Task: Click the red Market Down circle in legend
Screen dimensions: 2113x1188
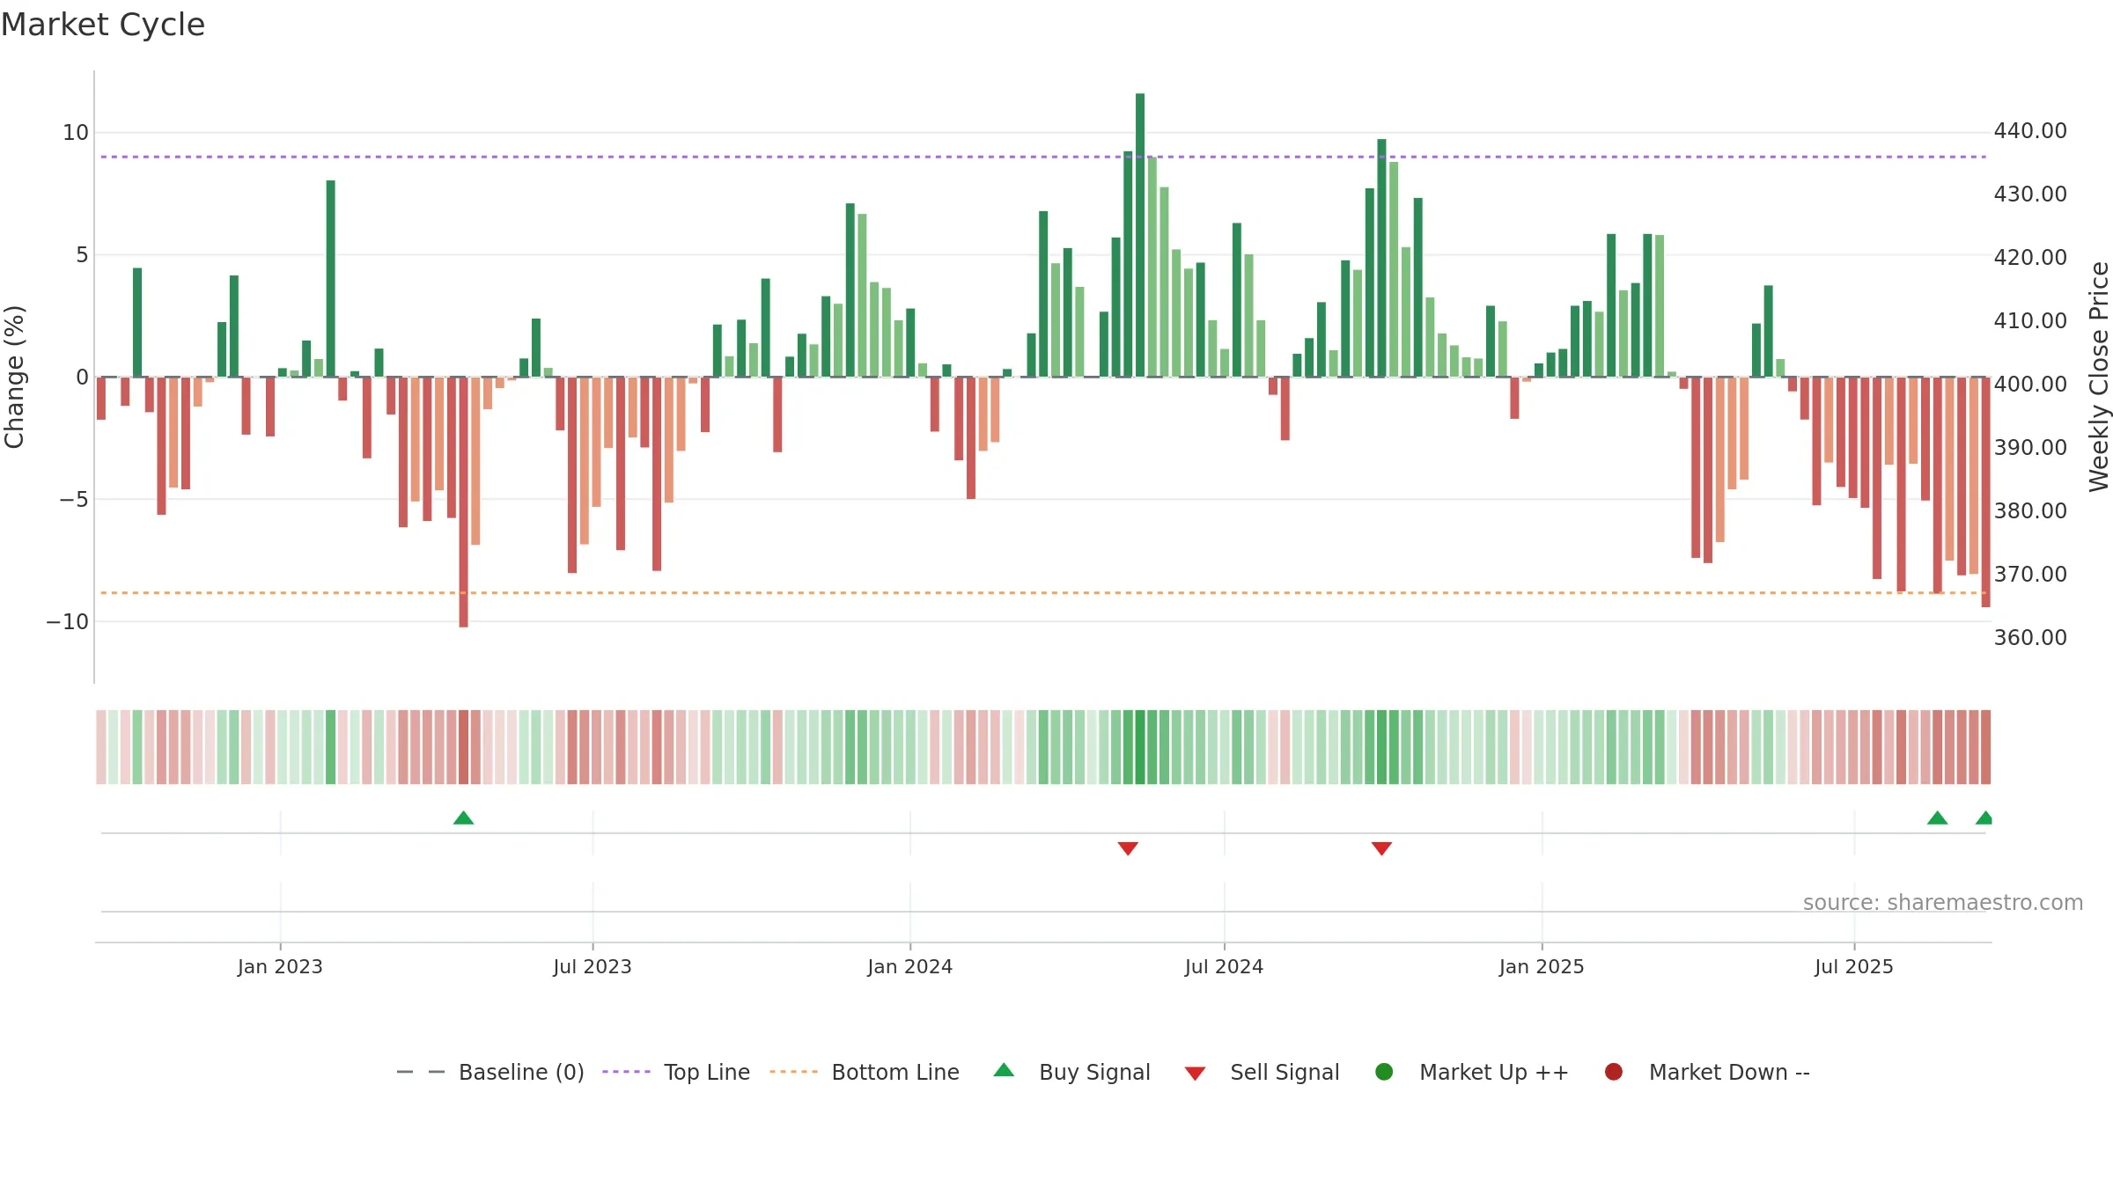Action: click(1614, 1072)
